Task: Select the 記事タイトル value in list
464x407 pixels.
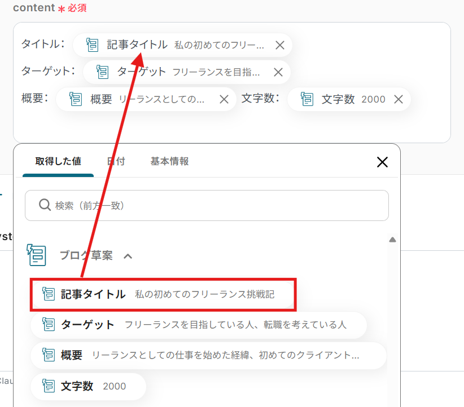Action: coord(163,294)
